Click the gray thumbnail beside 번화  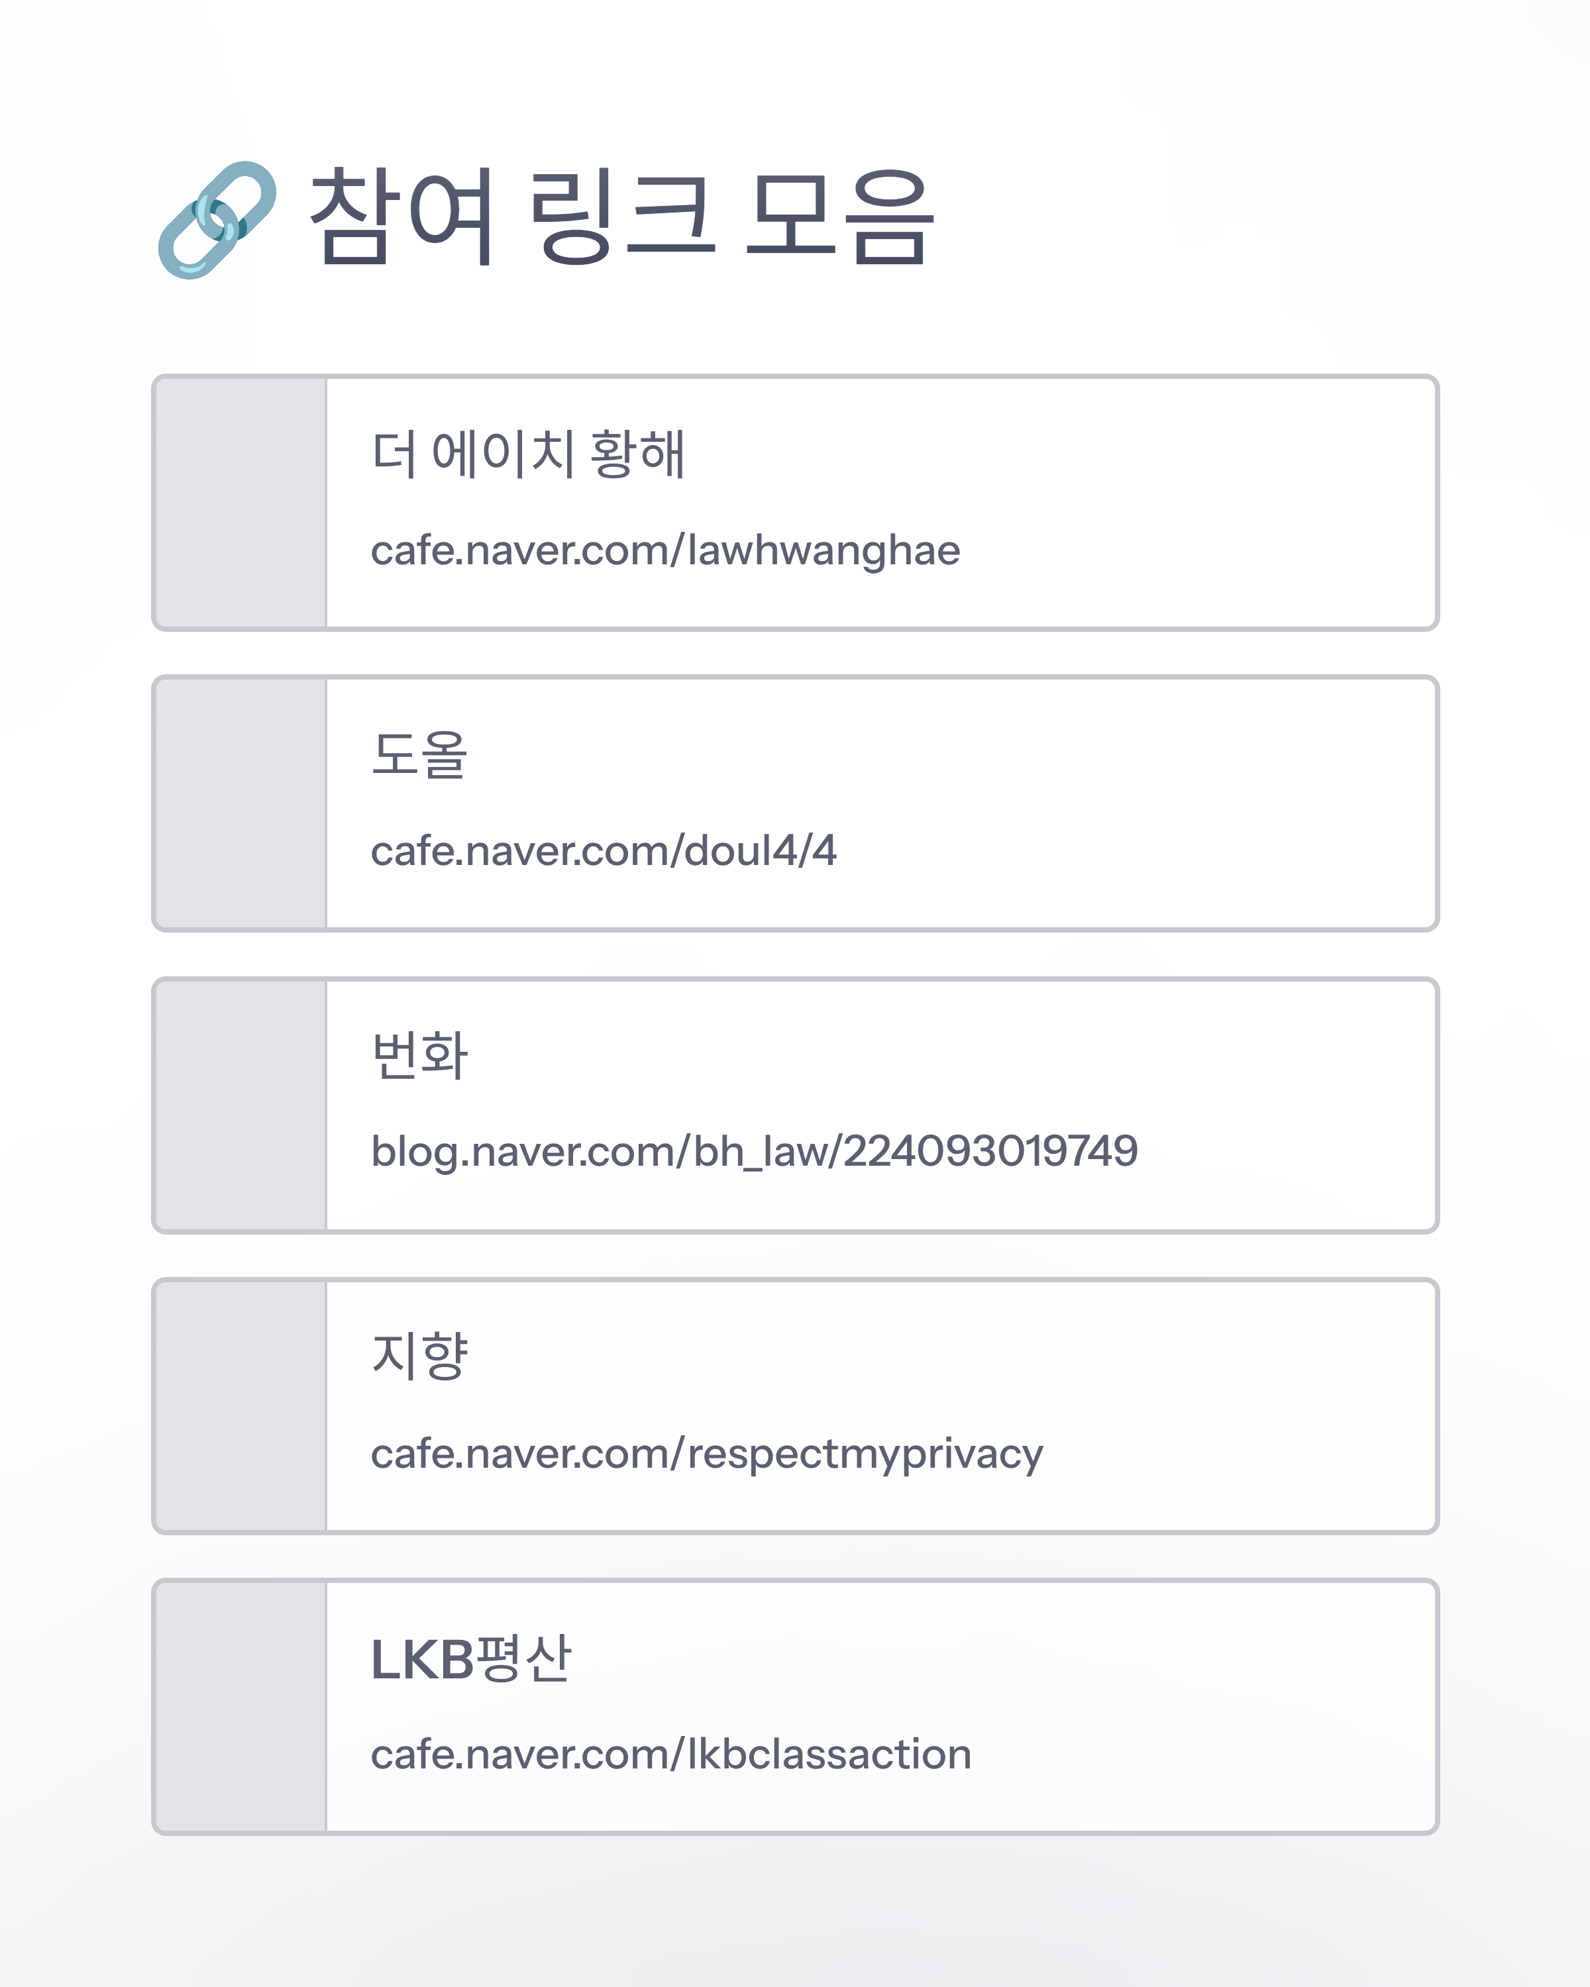(240, 1105)
